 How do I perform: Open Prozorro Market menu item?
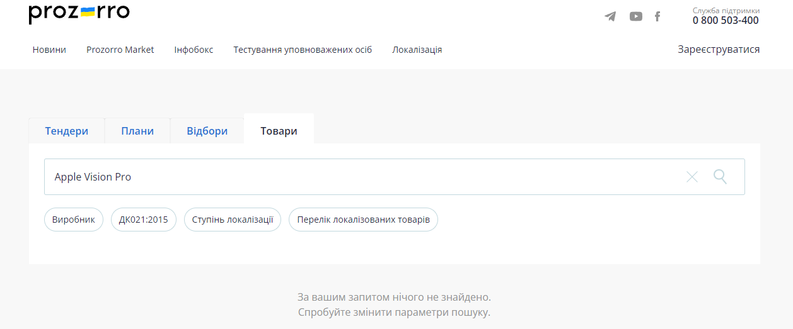click(x=120, y=50)
